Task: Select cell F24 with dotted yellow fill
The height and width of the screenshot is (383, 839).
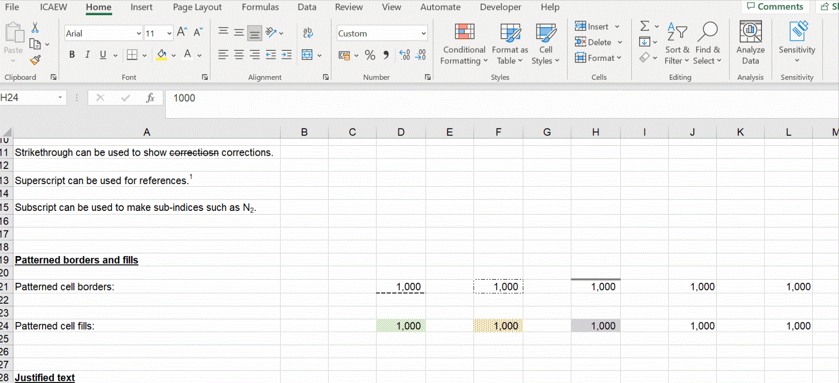Action: (x=498, y=326)
